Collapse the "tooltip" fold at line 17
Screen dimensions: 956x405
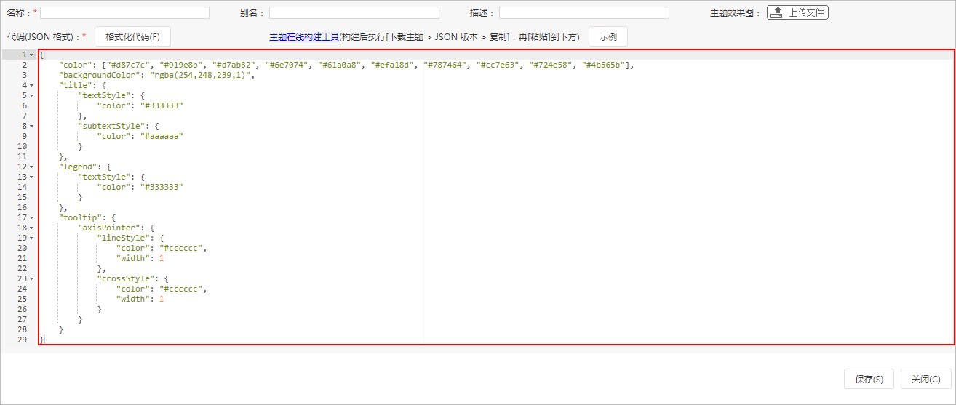(32, 217)
